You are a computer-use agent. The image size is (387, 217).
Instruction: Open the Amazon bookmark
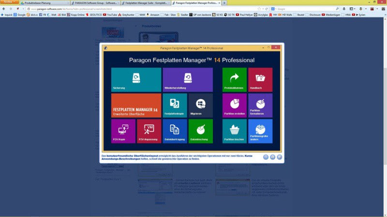coord(153,15)
